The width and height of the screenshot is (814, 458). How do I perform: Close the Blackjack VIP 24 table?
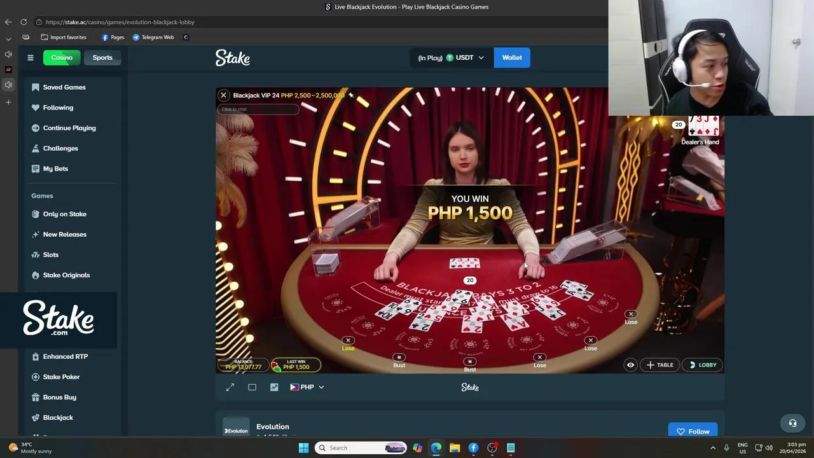tap(223, 95)
